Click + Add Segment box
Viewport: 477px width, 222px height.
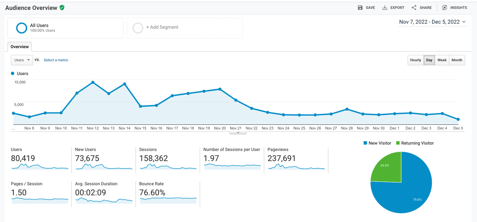(x=185, y=28)
